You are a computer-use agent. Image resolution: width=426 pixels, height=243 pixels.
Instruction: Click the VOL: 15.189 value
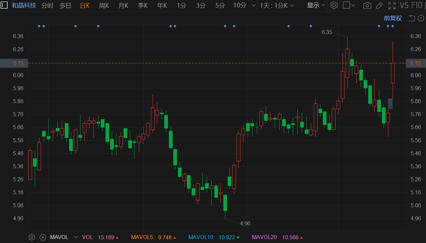click(100, 237)
